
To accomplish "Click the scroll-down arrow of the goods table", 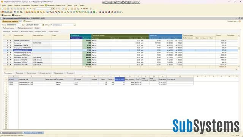I will click(239, 67).
